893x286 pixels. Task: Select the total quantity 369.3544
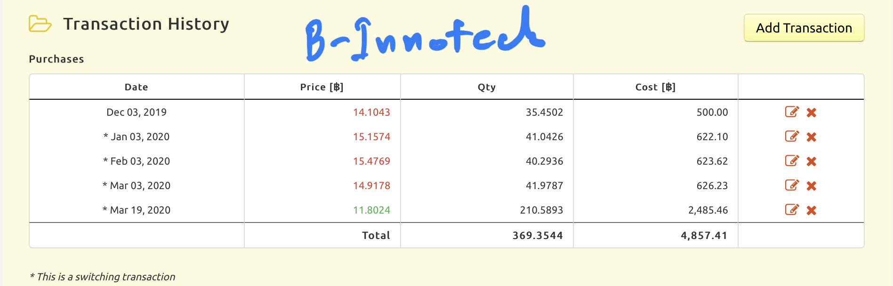(x=538, y=235)
